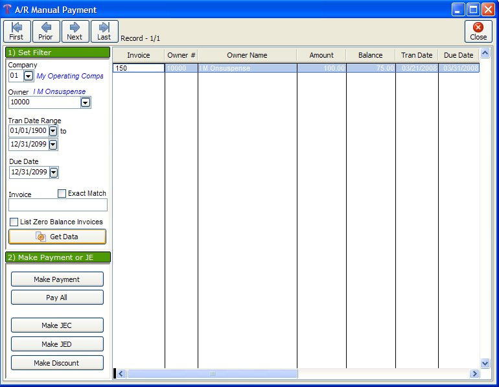
Task: Select the I M Onsuspense owner name cell
Action: 248,68
